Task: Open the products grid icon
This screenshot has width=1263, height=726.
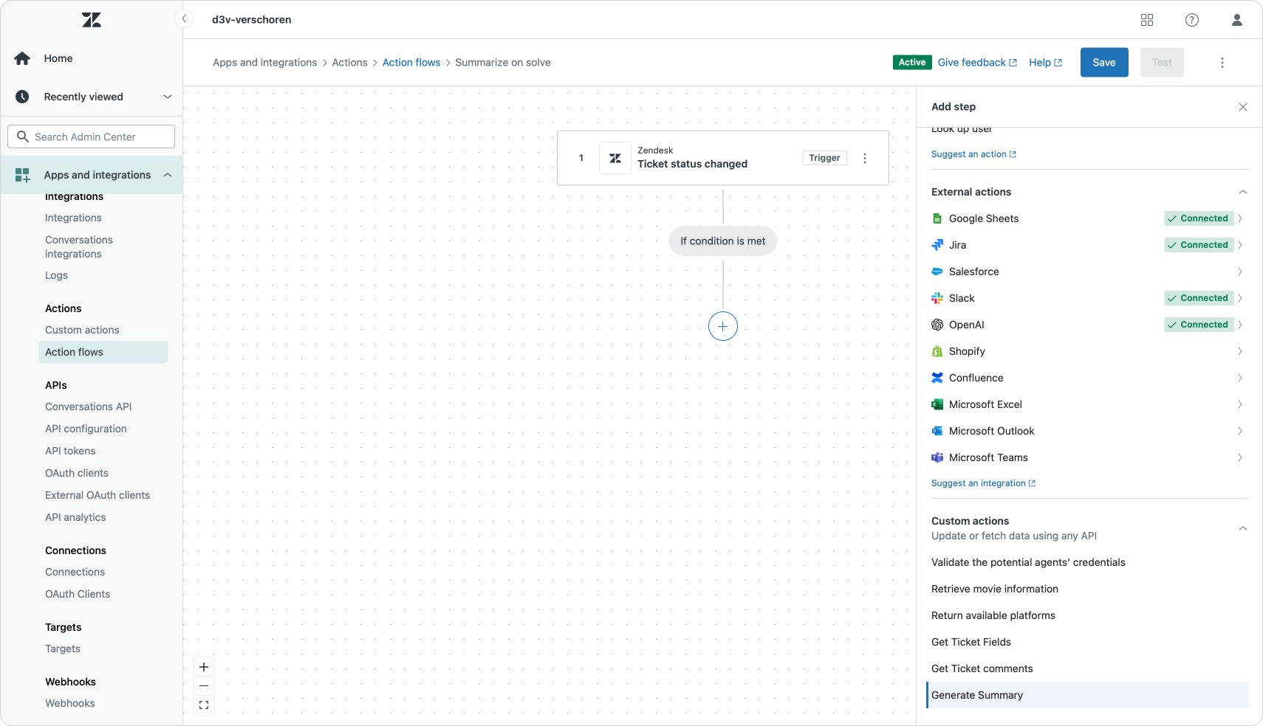Action: [1146, 20]
